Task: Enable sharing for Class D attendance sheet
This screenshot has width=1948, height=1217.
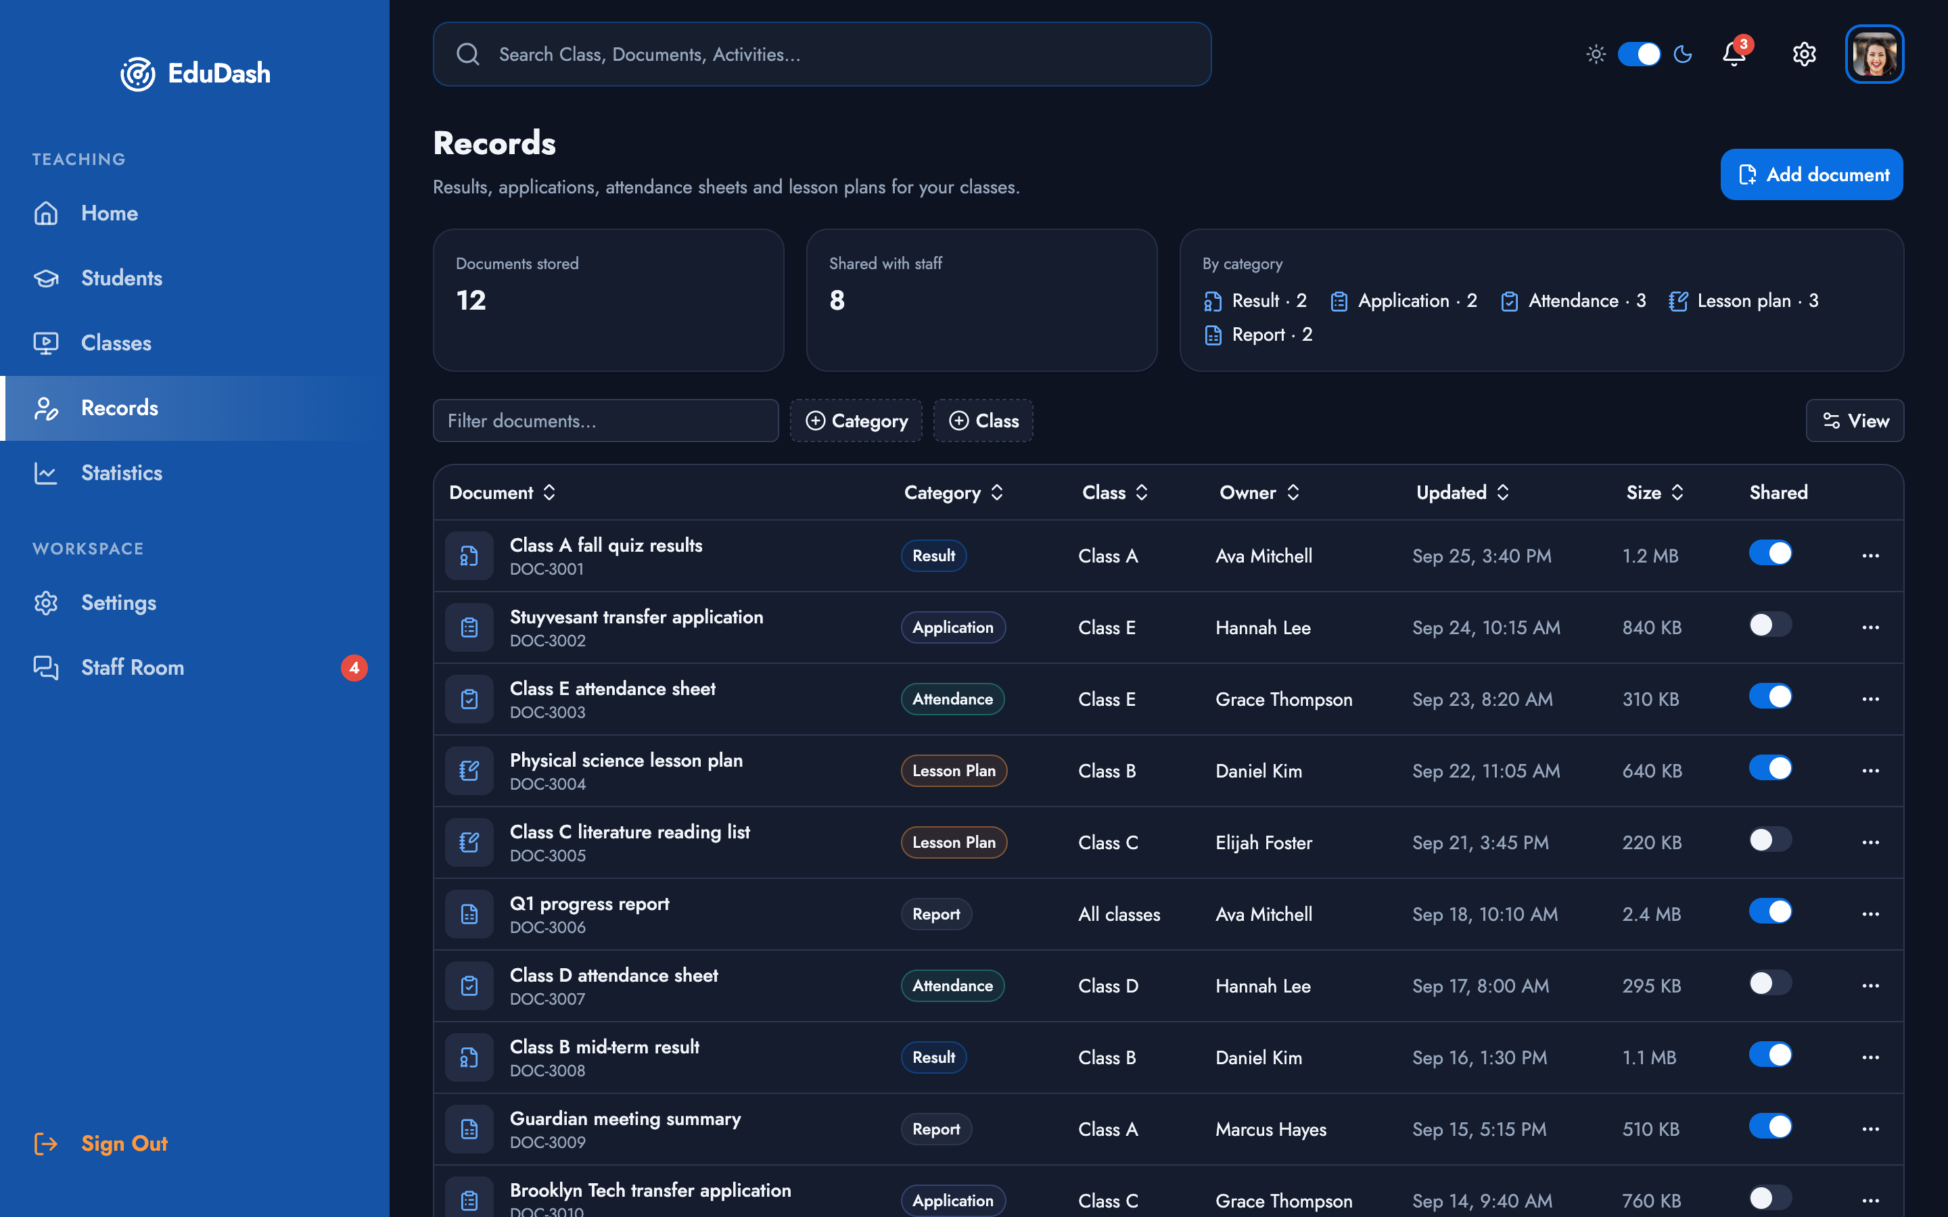Action: 1770,983
